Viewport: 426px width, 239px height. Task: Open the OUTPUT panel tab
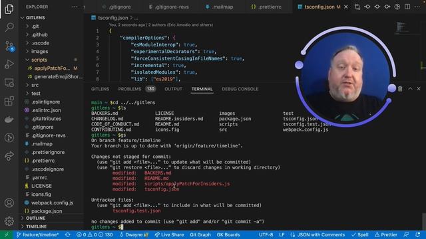pos(173,89)
